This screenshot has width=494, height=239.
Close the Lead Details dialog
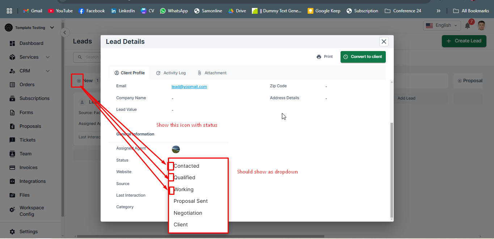384,42
